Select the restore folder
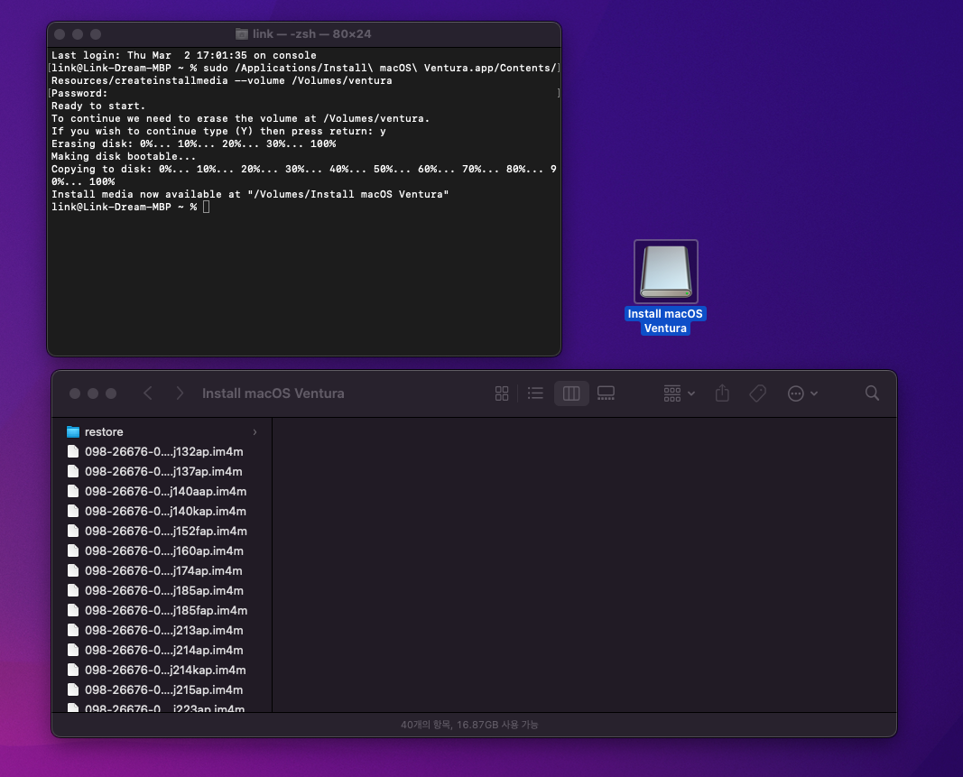This screenshot has width=963, height=777. [162, 431]
